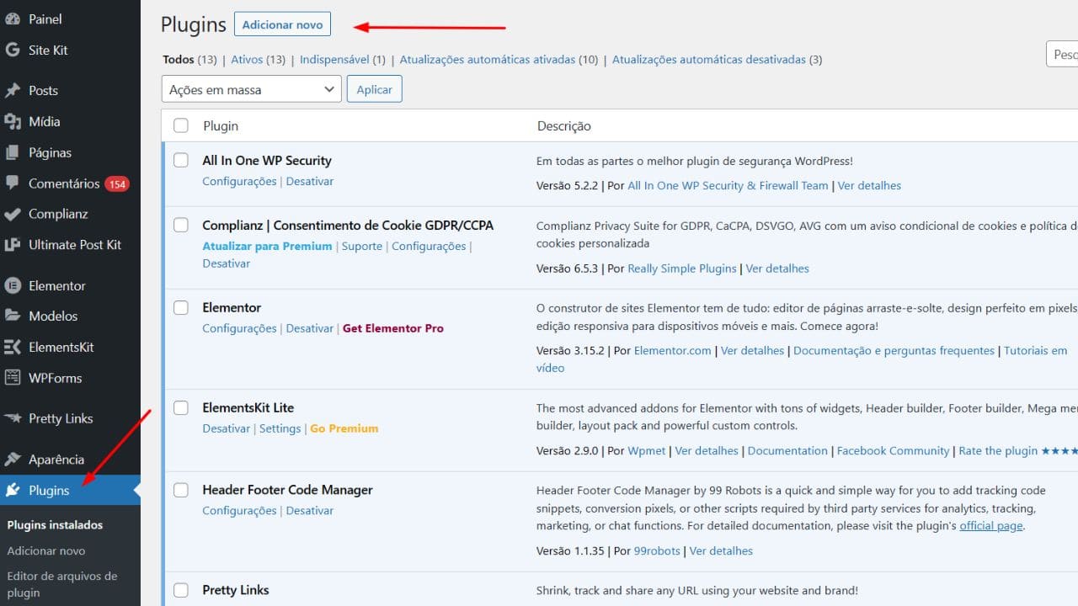1078x606 pixels.
Task: Click Atualizar para Premium link
Action: click(x=267, y=246)
